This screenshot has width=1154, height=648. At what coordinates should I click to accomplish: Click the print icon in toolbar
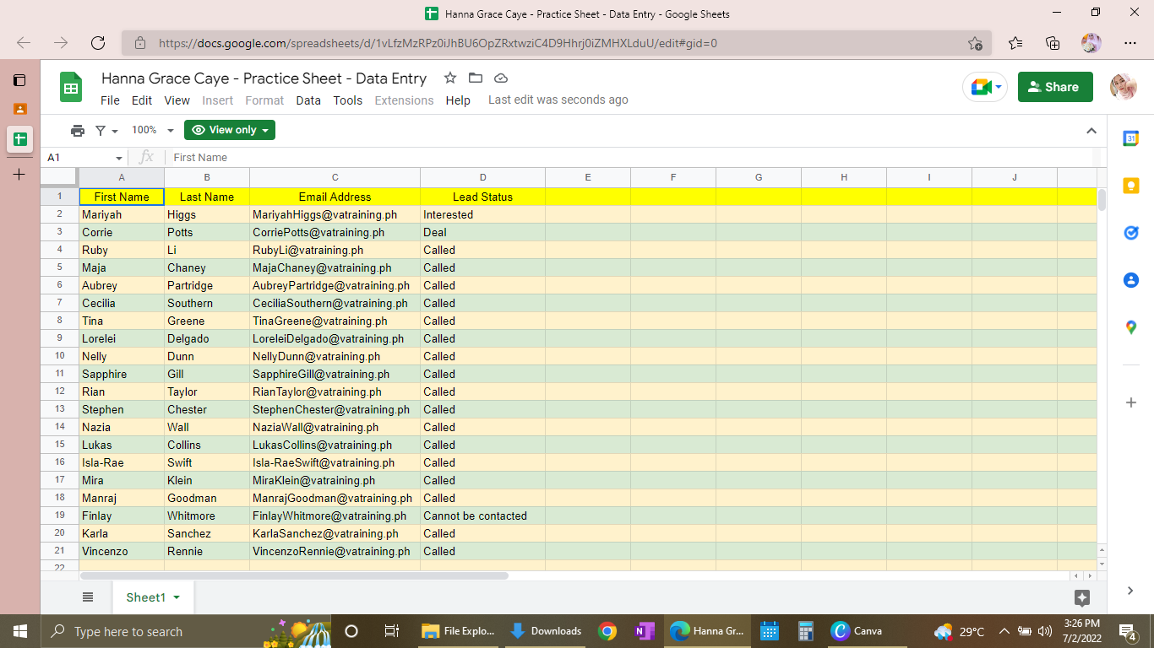point(78,130)
